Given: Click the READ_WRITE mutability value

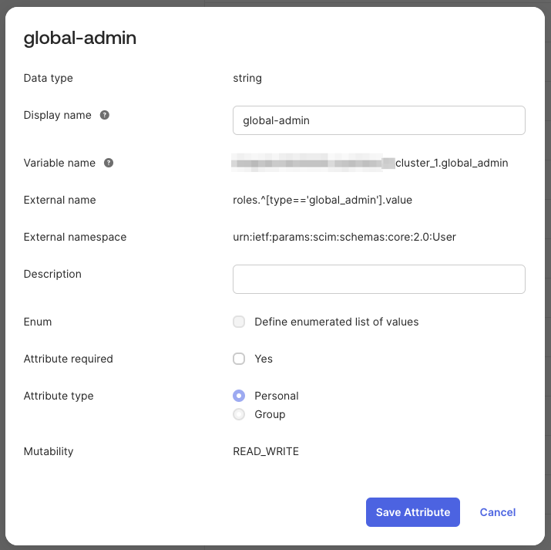Looking at the screenshot, I should 266,451.
